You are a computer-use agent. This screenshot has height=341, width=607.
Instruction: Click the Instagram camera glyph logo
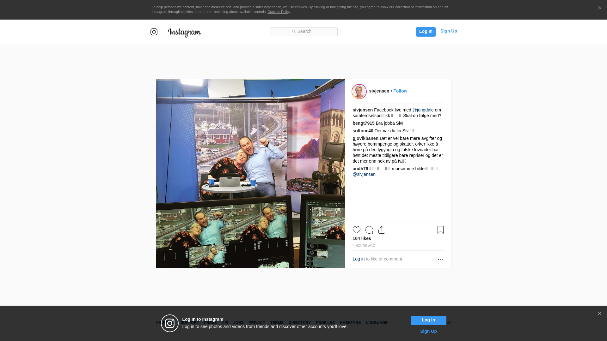tap(154, 32)
